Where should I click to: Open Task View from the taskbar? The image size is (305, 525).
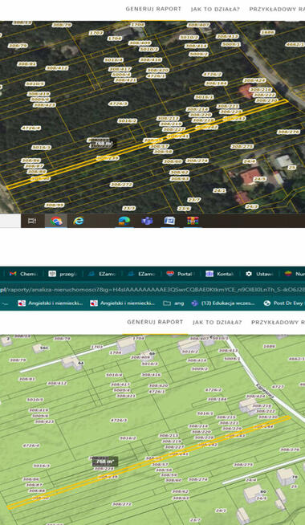[x=32, y=221]
